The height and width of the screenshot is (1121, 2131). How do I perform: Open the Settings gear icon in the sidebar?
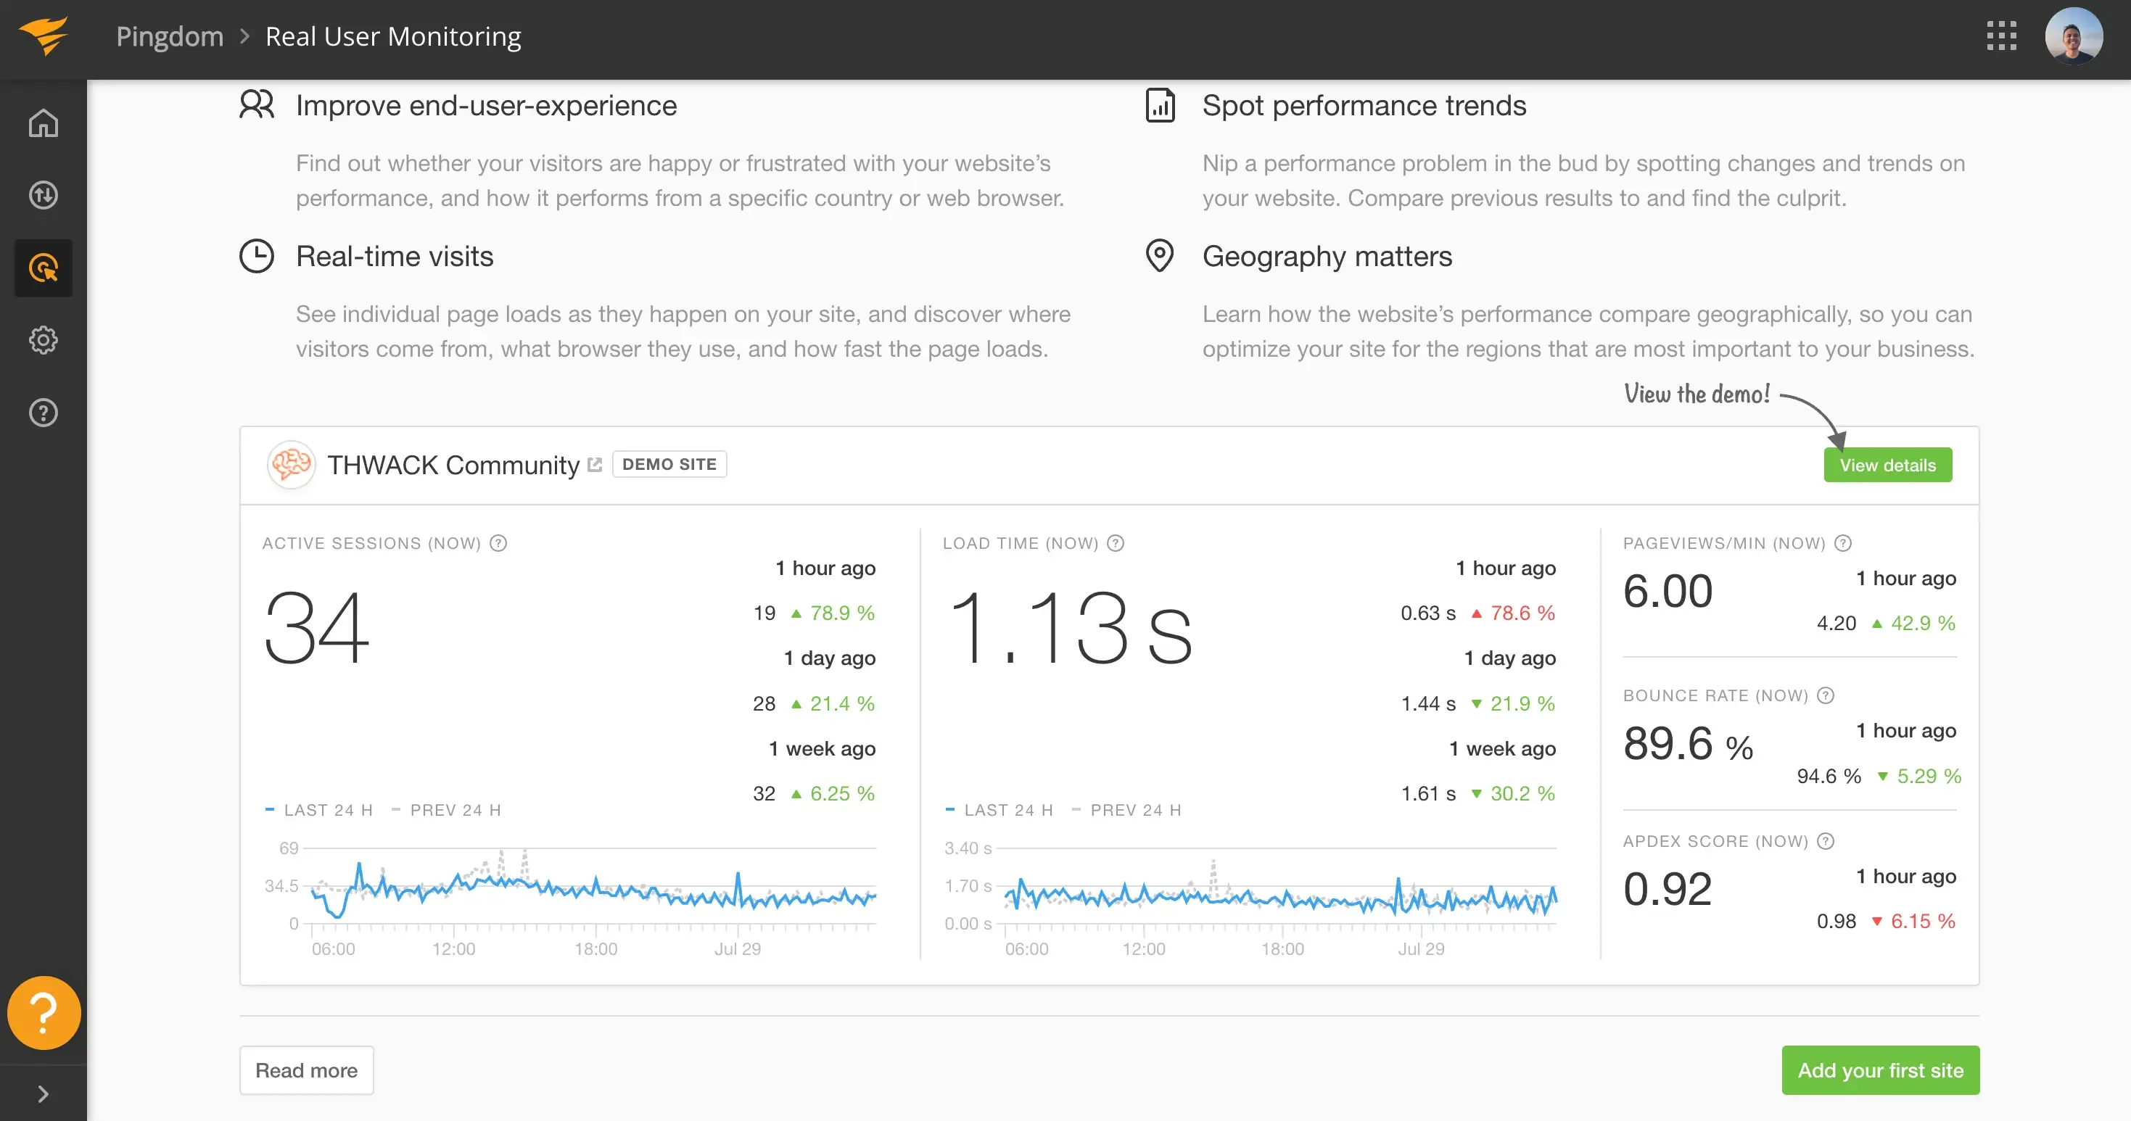43,341
